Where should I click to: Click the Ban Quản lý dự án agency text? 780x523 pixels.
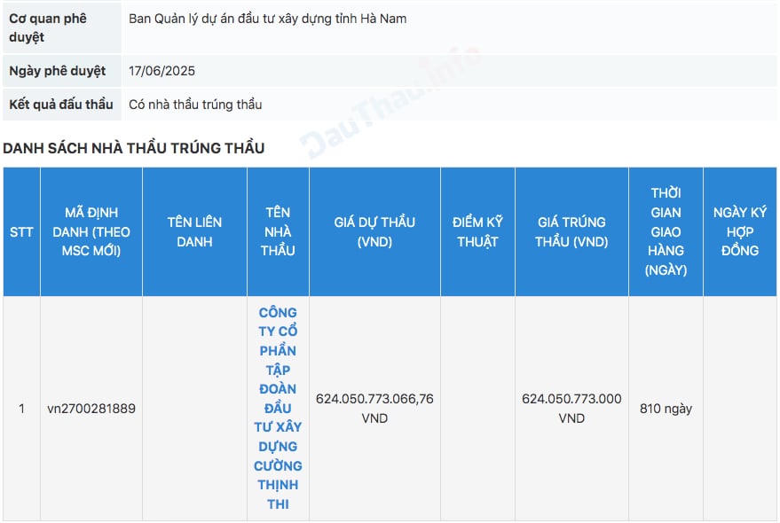tap(267, 19)
